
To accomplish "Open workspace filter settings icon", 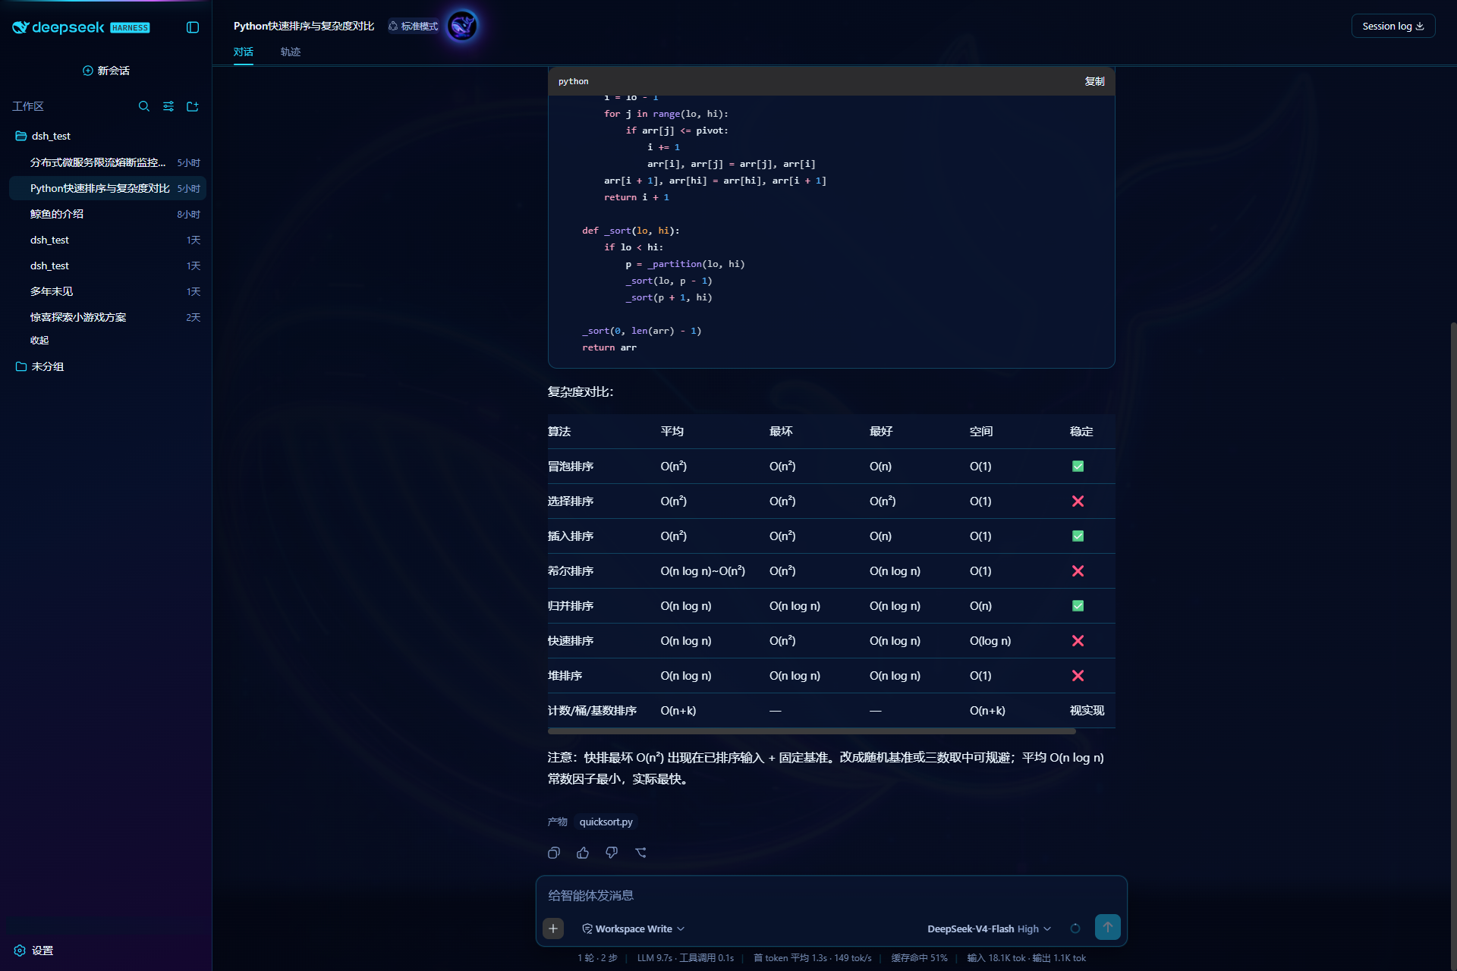I will [168, 106].
